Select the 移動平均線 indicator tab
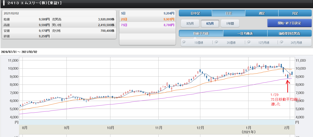Viewport: 313px width, 137px height. (x=201, y=33)
